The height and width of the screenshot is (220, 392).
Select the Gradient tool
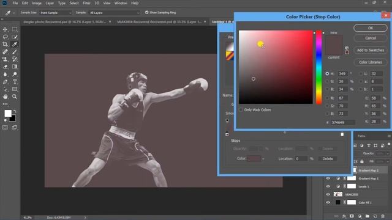click(x=15, y=67)
